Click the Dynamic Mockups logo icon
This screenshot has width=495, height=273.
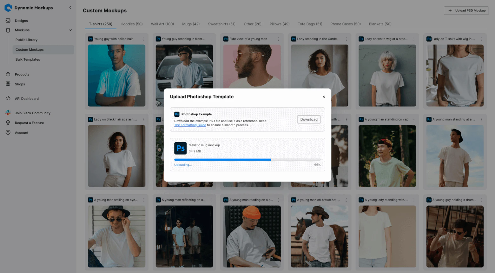pos(8,8)
